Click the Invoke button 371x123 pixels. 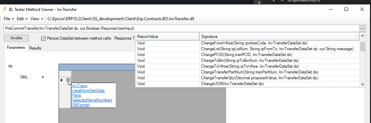click(16, 38)
